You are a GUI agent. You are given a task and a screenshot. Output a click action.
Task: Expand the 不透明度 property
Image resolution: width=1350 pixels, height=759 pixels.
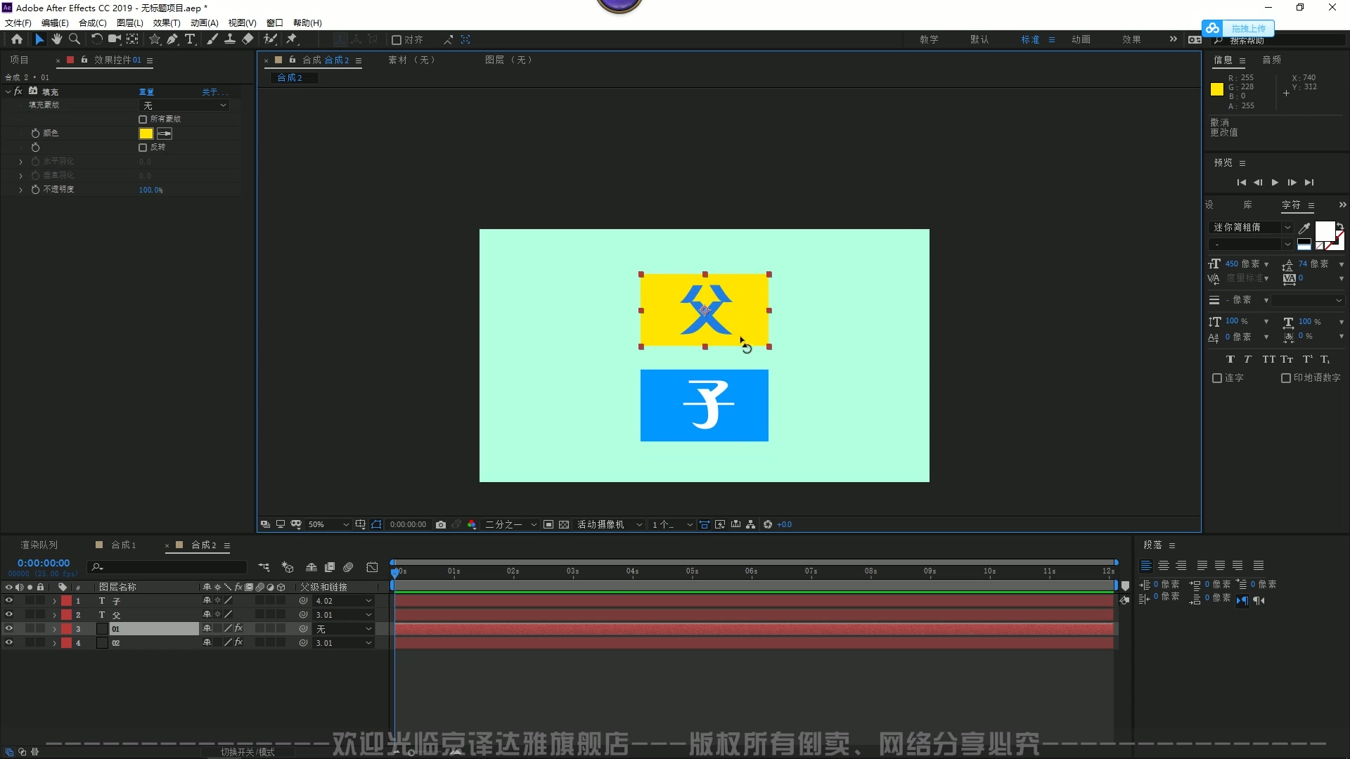(x=20, y=190)
